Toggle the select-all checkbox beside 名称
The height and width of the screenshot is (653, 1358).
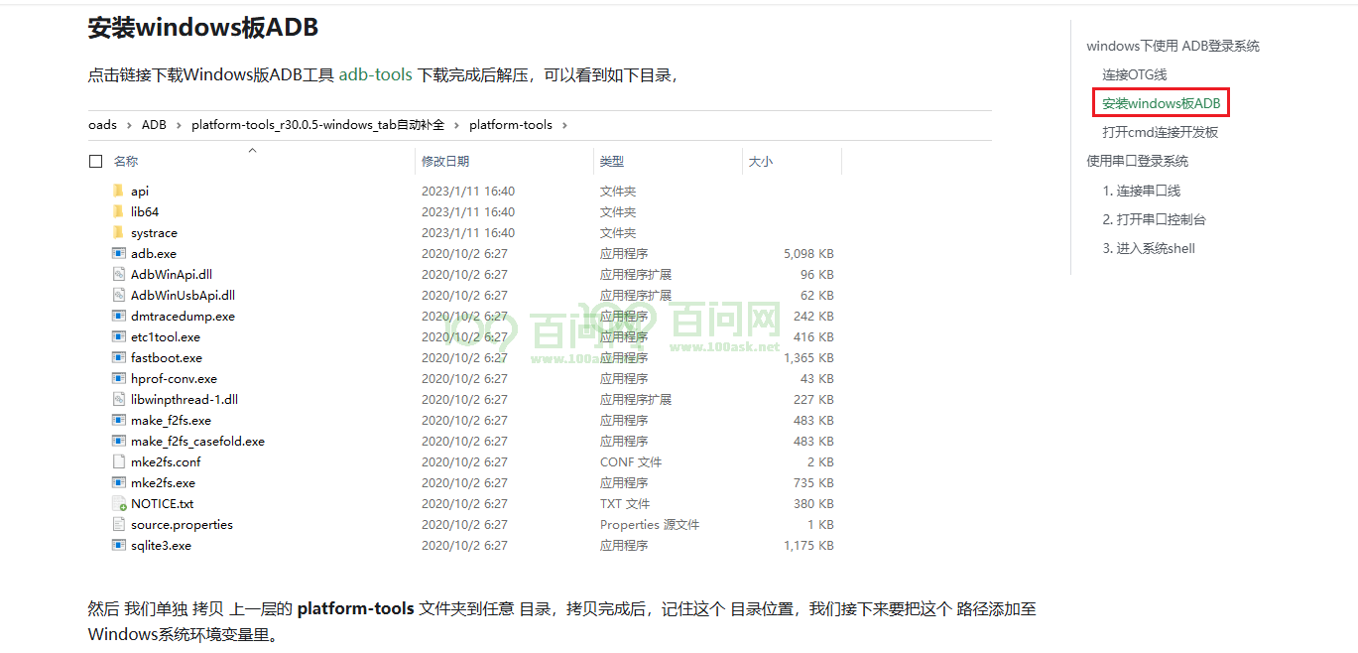click(96, 161)
